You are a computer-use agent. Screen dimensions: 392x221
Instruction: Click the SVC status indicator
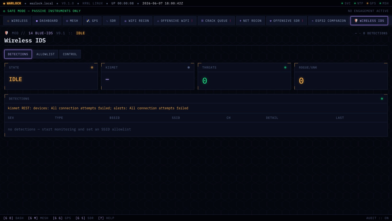[x=346, y=3]
